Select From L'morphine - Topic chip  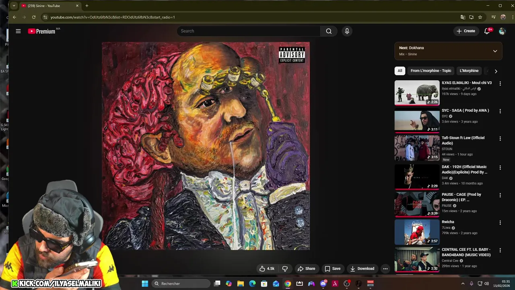pyautogui.click(x=431, y=71)
